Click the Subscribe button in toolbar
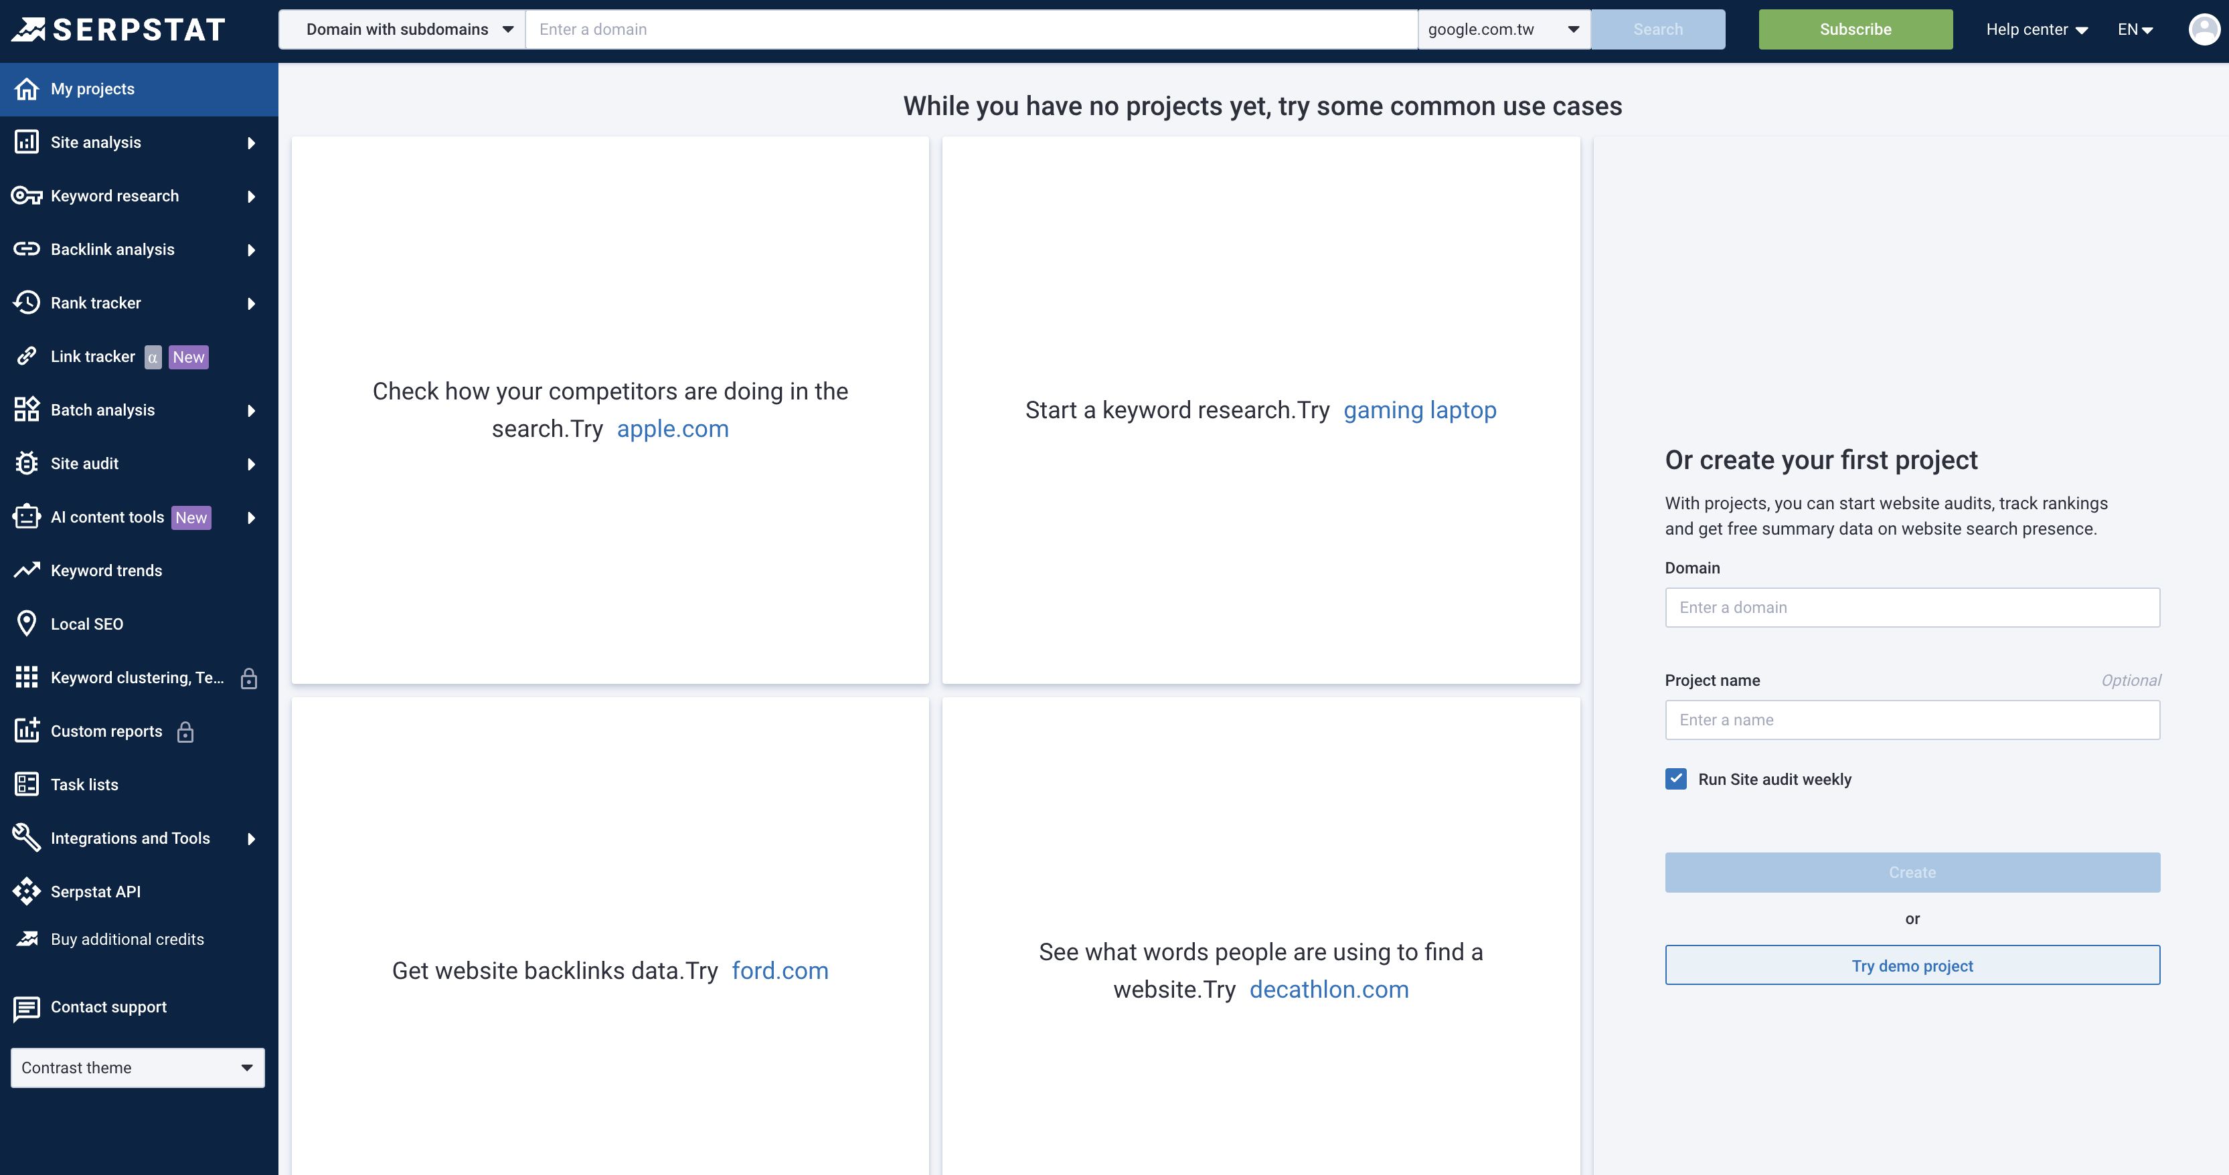The width and height of the screenshot is (2229, 1175). tap(1856, 28)
